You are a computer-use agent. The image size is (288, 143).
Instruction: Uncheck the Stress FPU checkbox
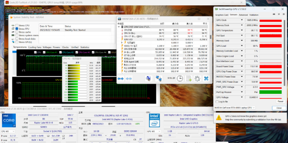pyautogui.click(x=17, y=29)
